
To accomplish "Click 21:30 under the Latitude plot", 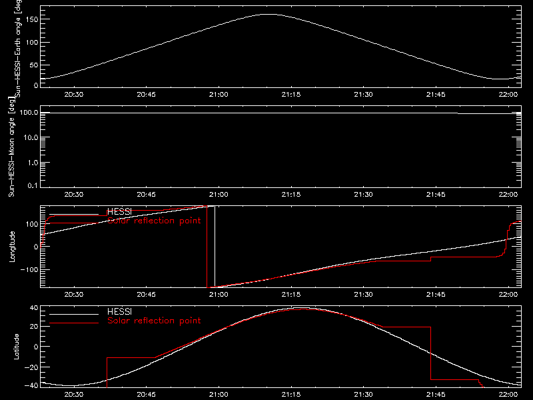I will pos(363,394).
